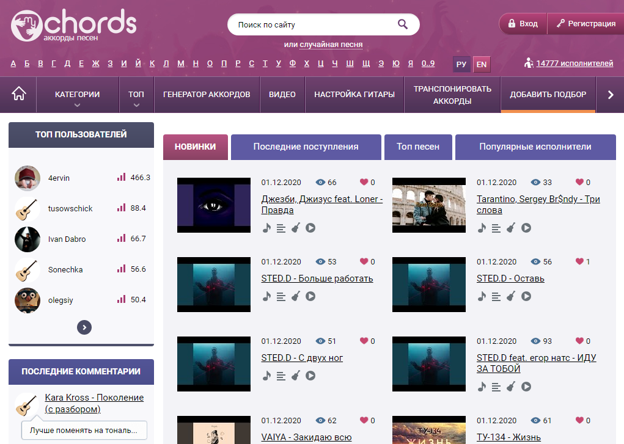Image resolution: width=624 pixels, height=444 pixels.
Task: Click the myChords logo
Action: [73, 25]
